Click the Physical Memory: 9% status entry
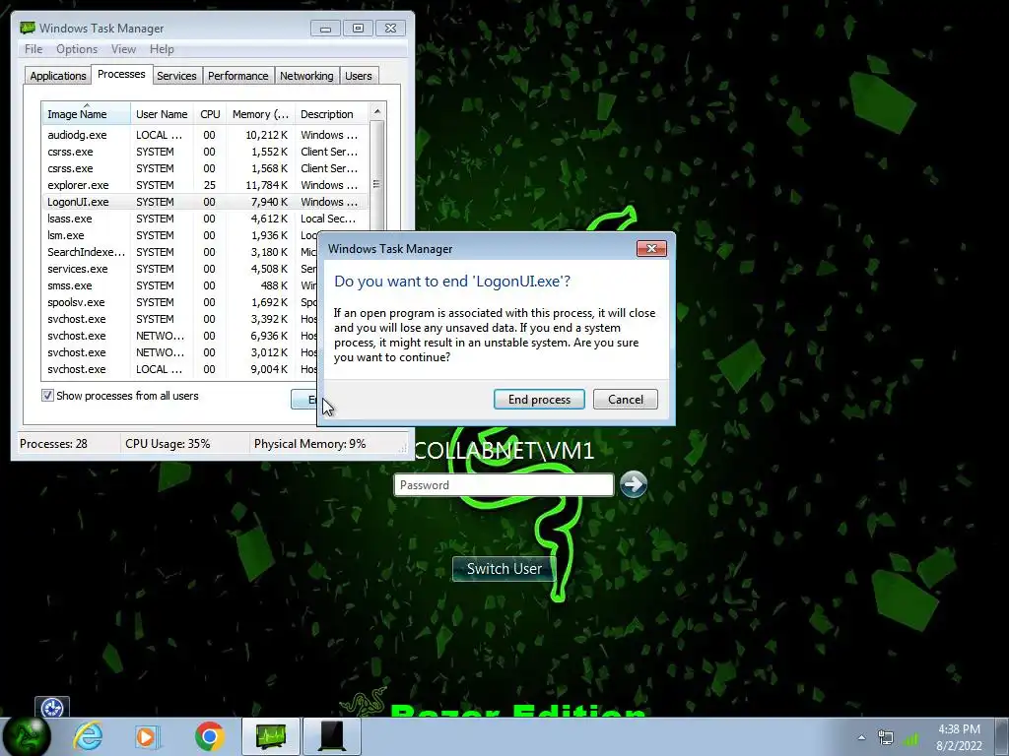Viewport: 1009px width, 756px height. pos(309,444)
